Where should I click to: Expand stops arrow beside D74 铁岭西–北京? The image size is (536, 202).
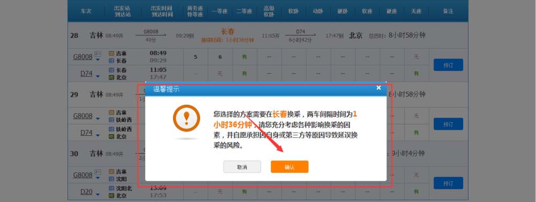tap(98, 135)
